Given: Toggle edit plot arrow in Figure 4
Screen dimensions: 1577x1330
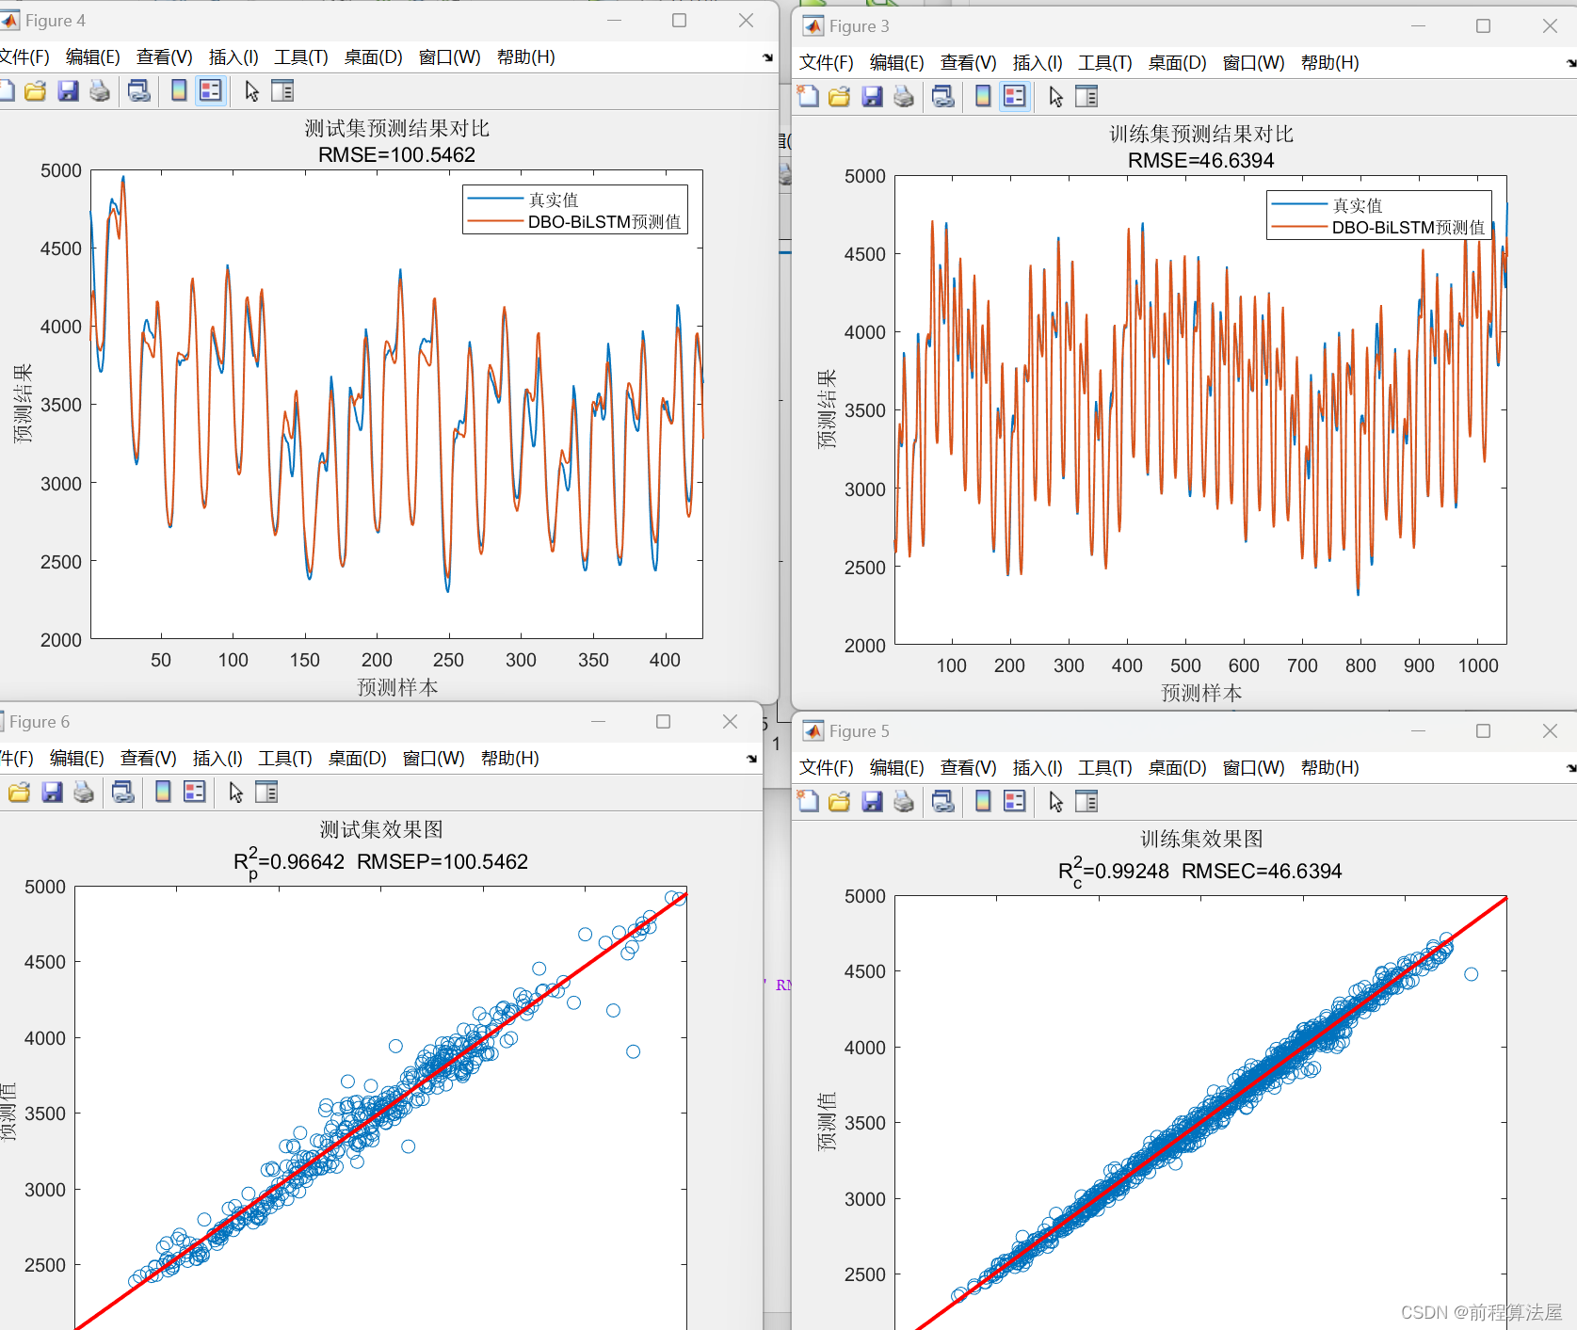Looking at the screenshot, I should (x=251, y=91).
